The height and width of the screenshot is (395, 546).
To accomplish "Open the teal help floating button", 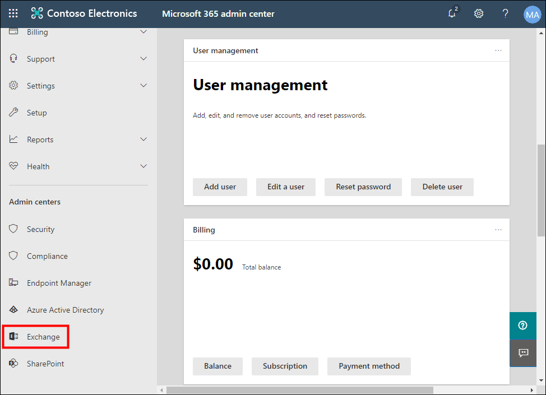I will pyautogui.click(x=522, y=326).
